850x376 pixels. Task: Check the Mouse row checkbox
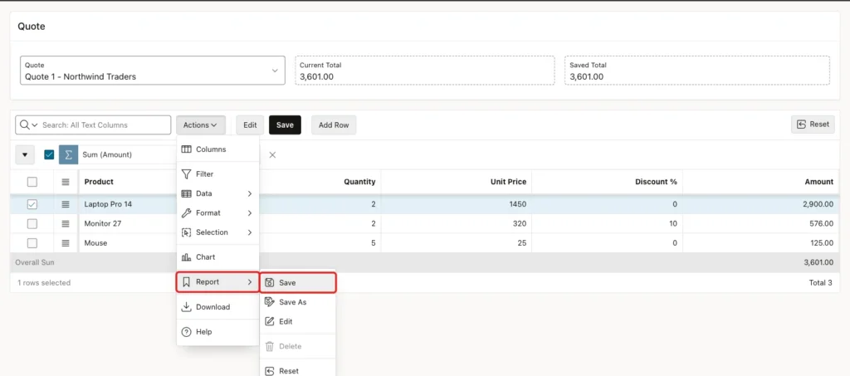point(32,243)
